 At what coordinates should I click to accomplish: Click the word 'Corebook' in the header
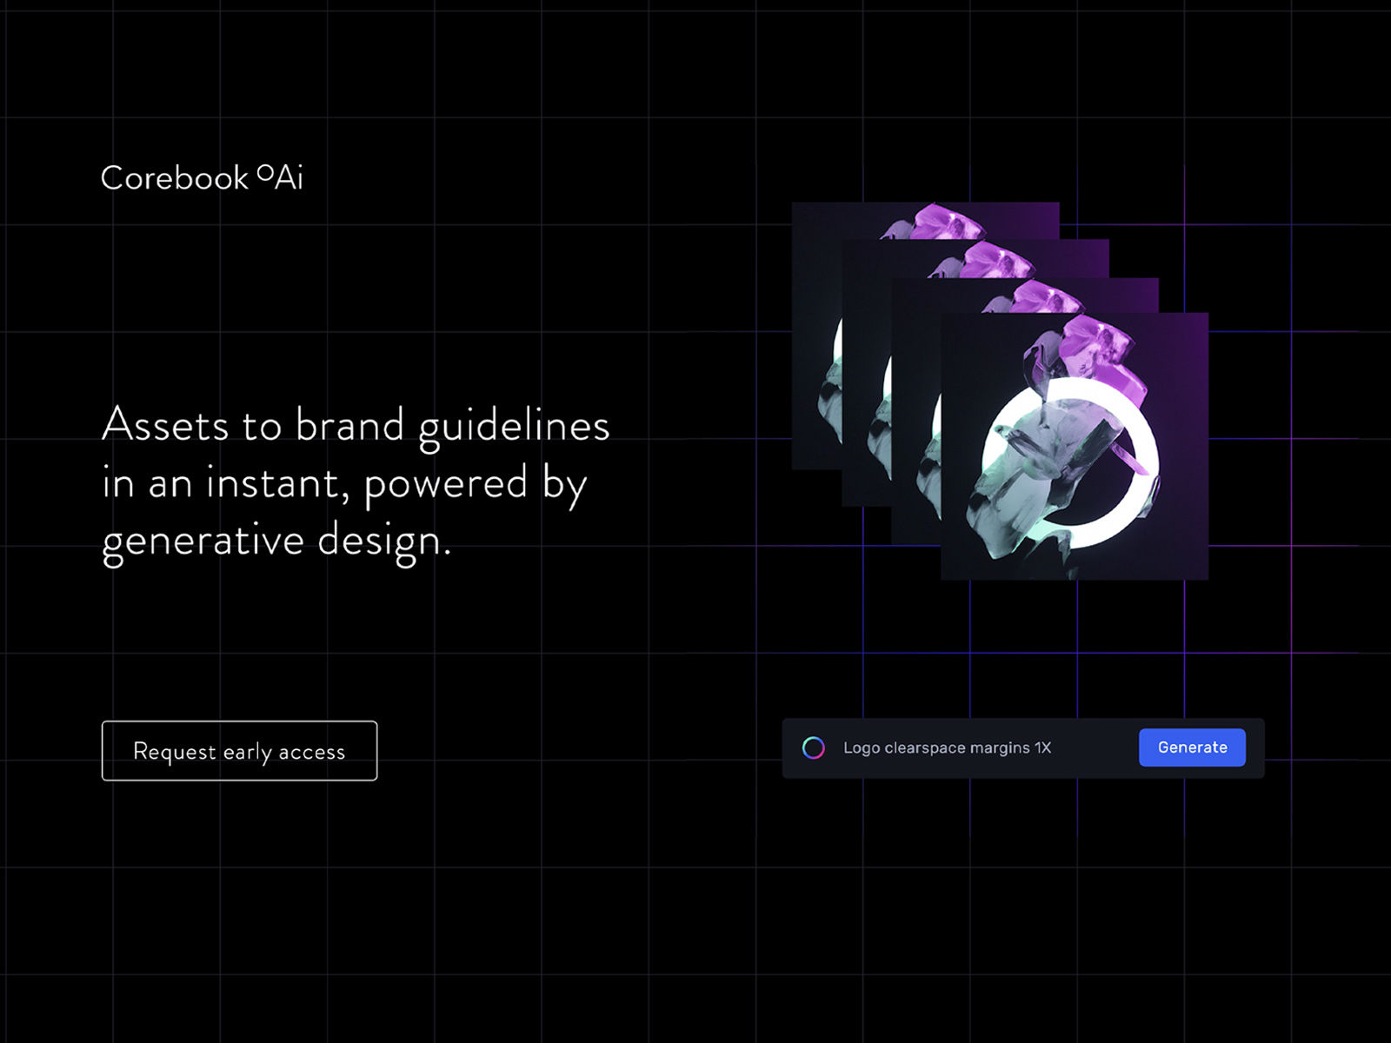click(175, 178)
